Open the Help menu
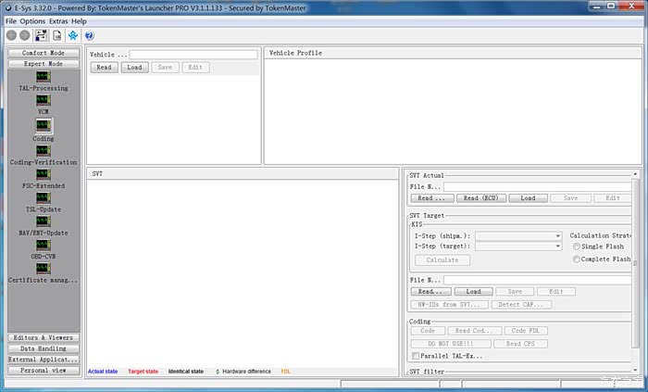The image size is (648, 392). click(x=79, y=21)
